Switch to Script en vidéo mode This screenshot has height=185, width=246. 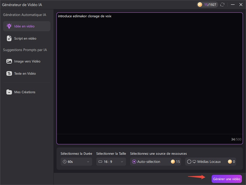pos(27,38)
